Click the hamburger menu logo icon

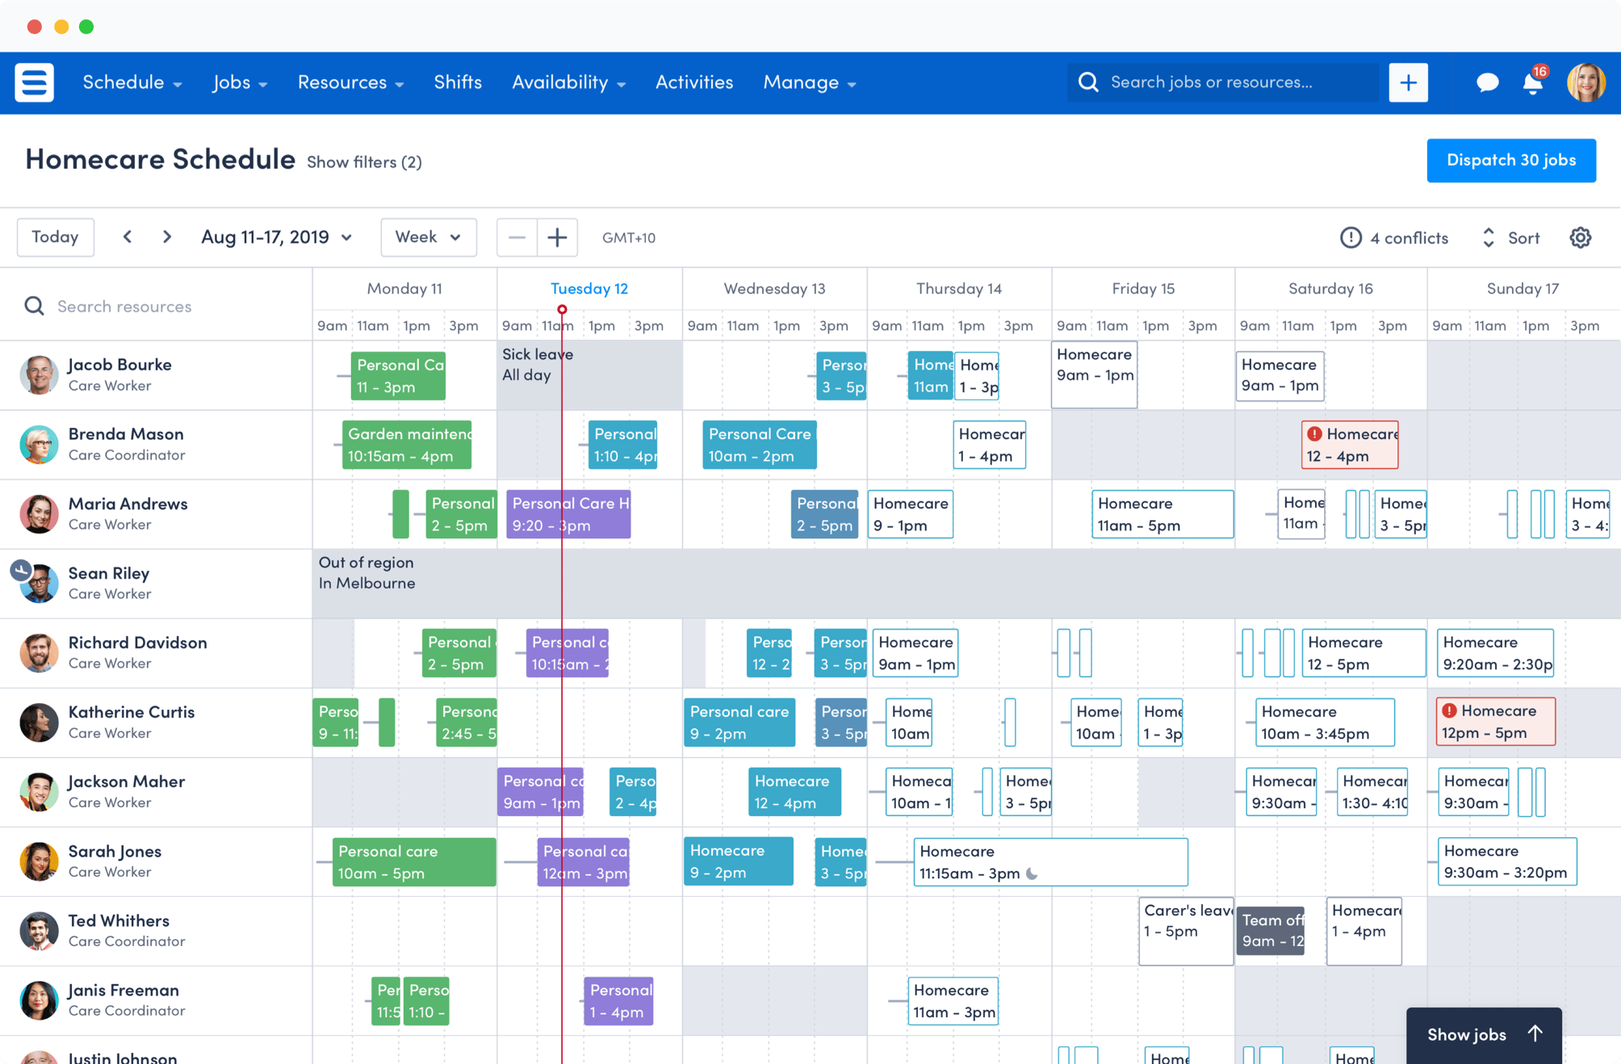(x=35, y=82)
